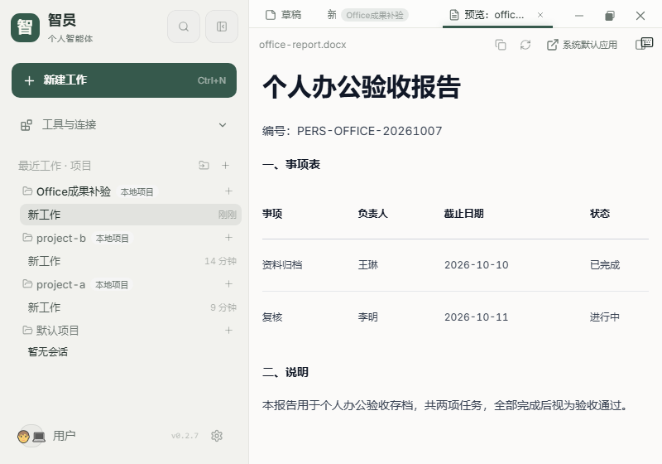
Task: Click the 2026-10-11 date cell
Action: tap(477, 317)
